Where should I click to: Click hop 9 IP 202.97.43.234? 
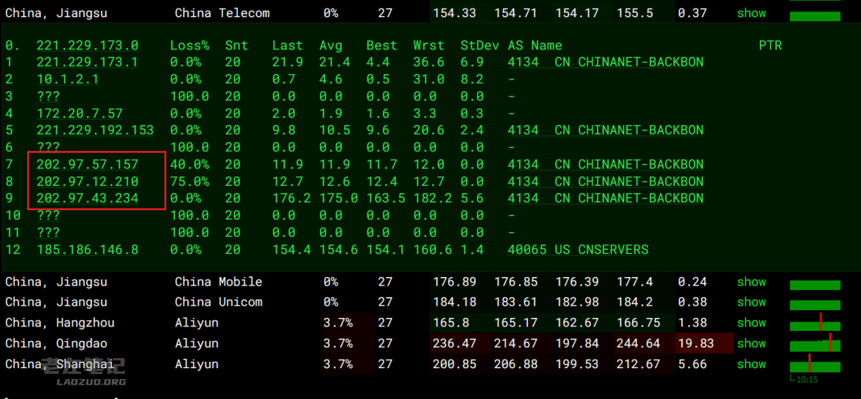[x=88, y=198]
